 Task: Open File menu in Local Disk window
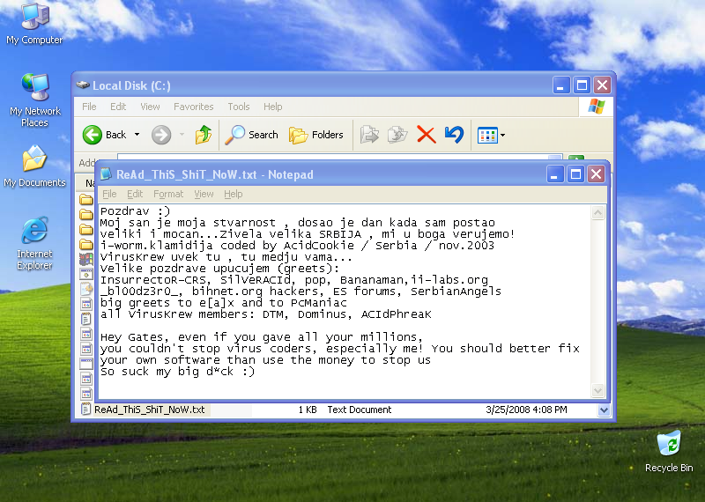[89, 107]
